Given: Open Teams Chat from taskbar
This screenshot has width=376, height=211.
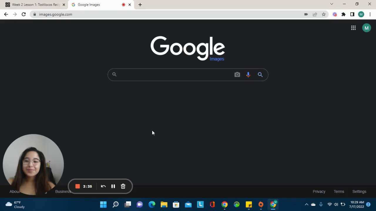Looking at the screenshot, I should coord(140,205).
